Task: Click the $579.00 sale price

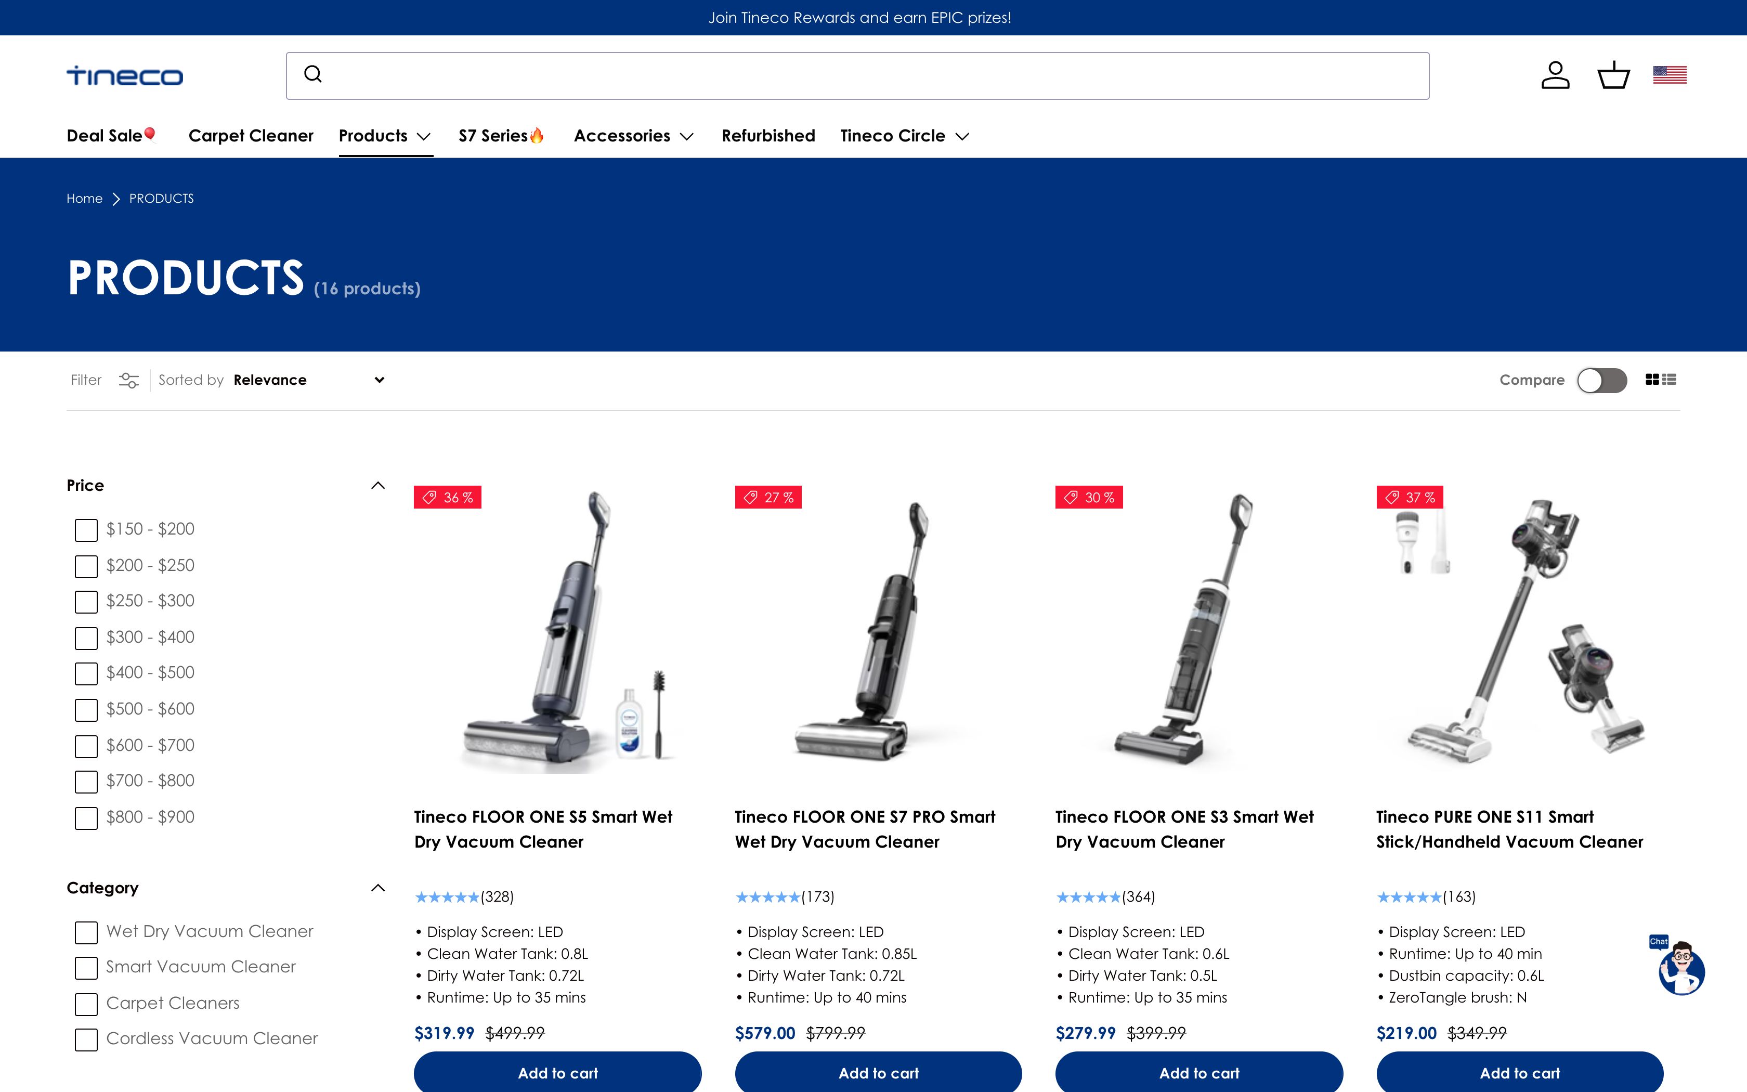Action: (764, 1033)
